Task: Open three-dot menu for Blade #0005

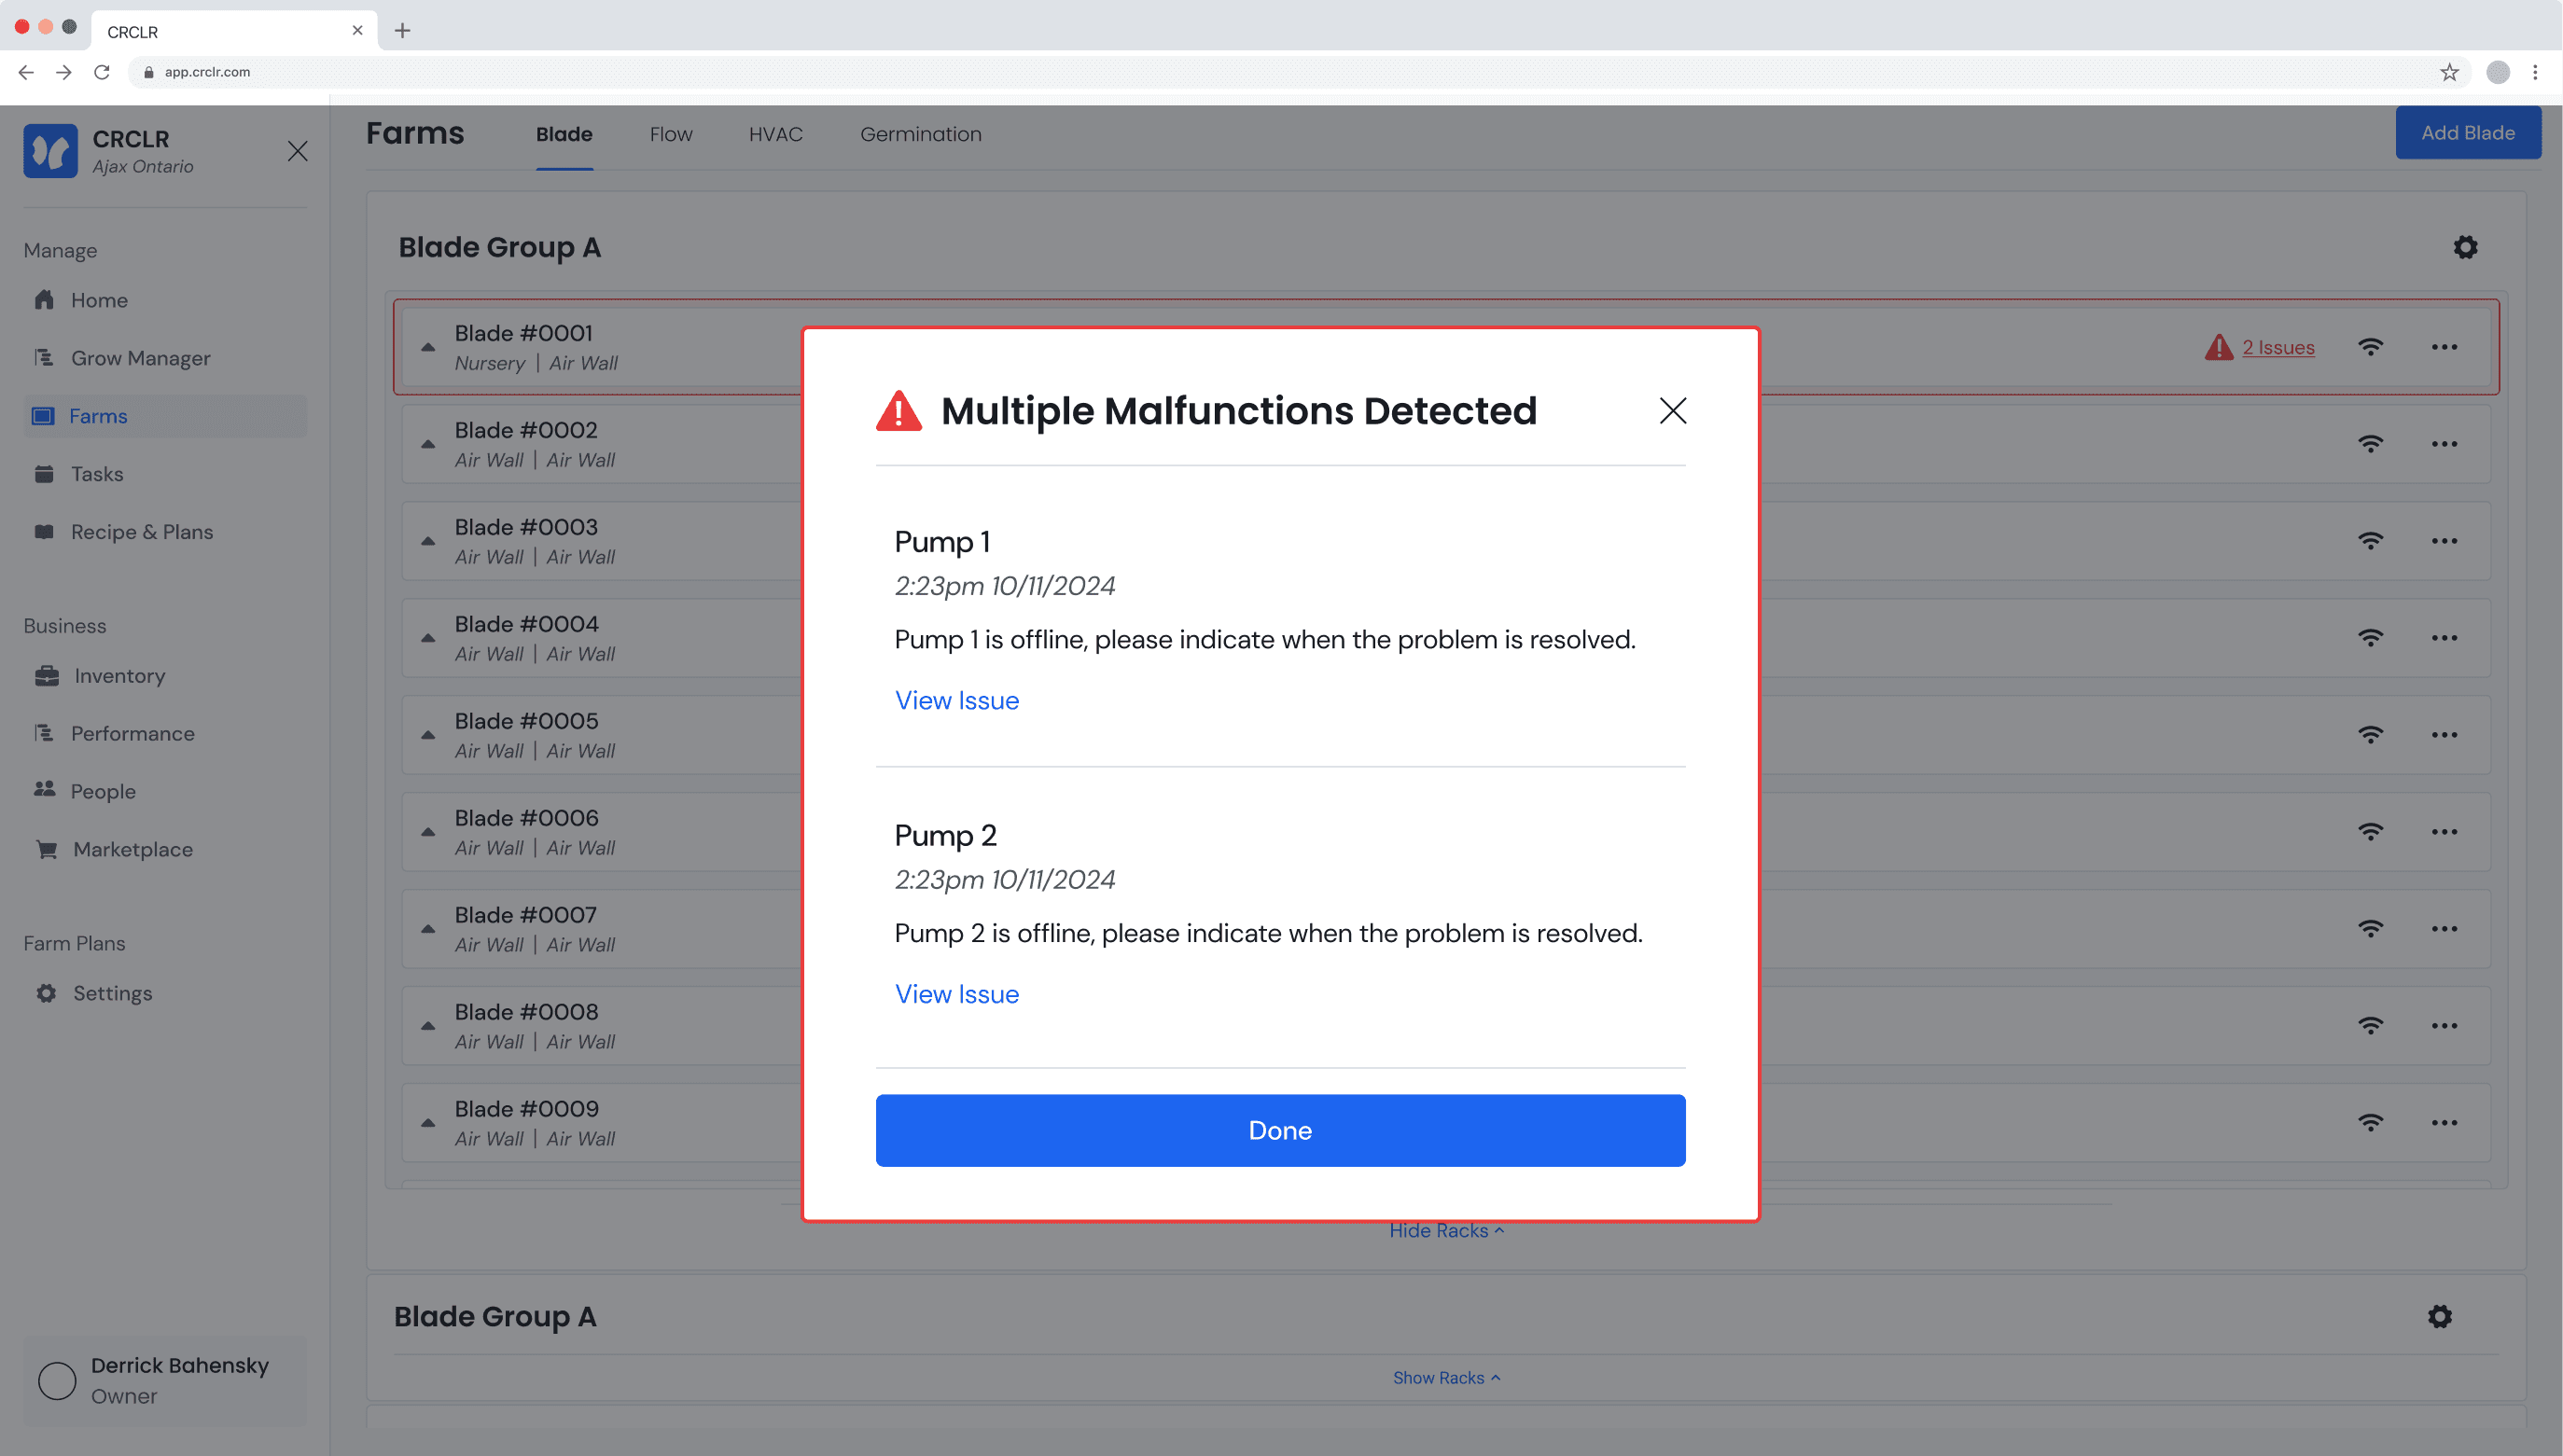Action: coord(2444,735)
